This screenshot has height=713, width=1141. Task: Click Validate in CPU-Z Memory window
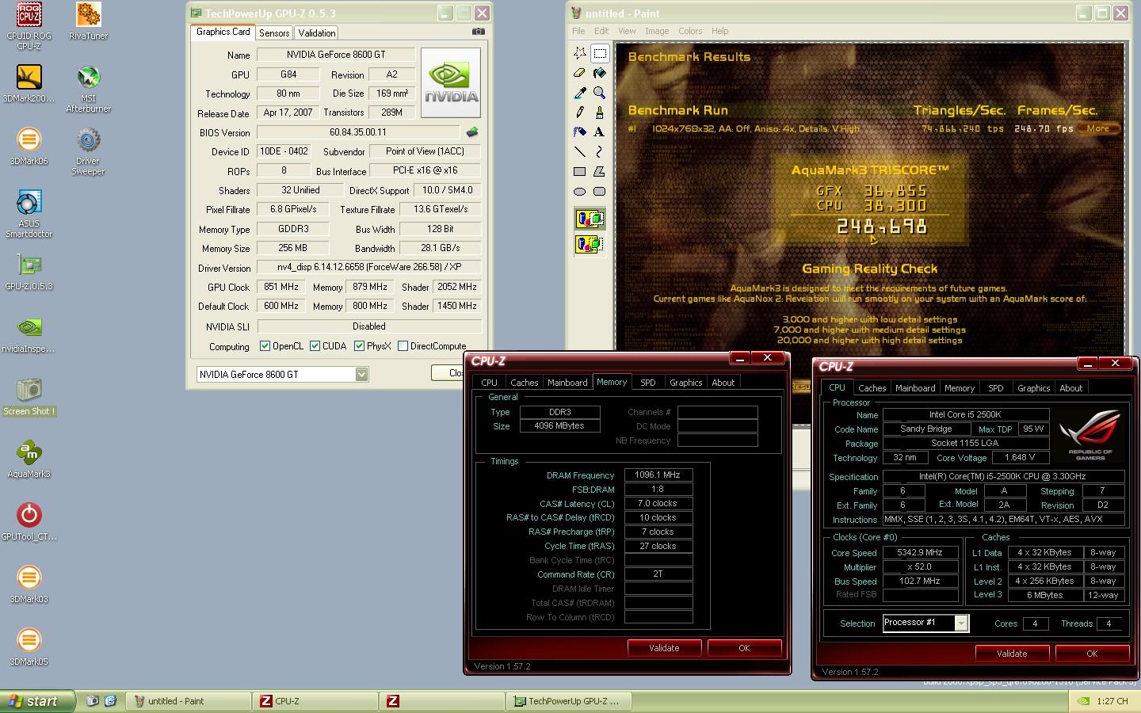[664, 648]
